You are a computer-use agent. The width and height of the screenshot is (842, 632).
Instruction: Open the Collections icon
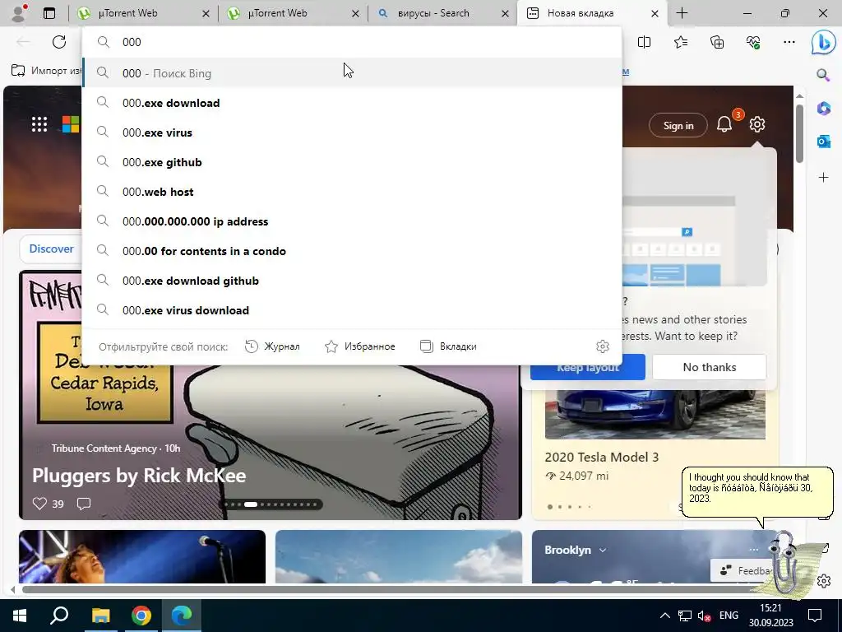point(717,42)
